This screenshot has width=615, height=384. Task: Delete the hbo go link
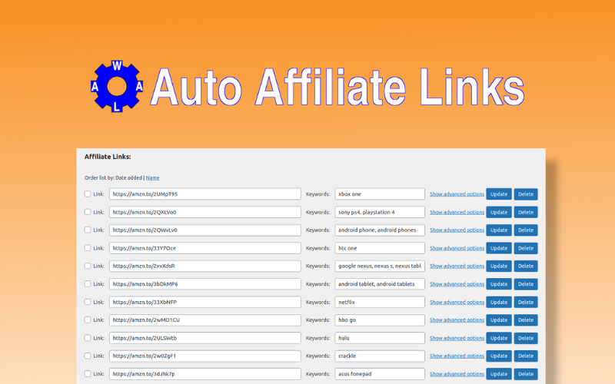point(526,320)
